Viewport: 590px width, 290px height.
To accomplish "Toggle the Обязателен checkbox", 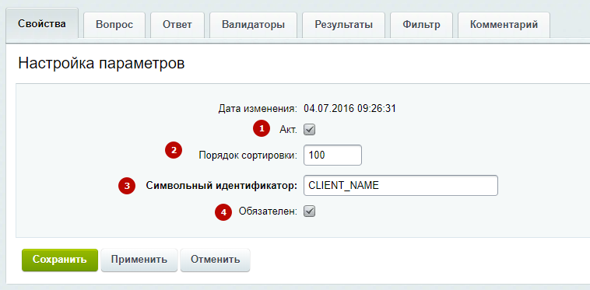I will pyautogui.click(x=309, y=211).
